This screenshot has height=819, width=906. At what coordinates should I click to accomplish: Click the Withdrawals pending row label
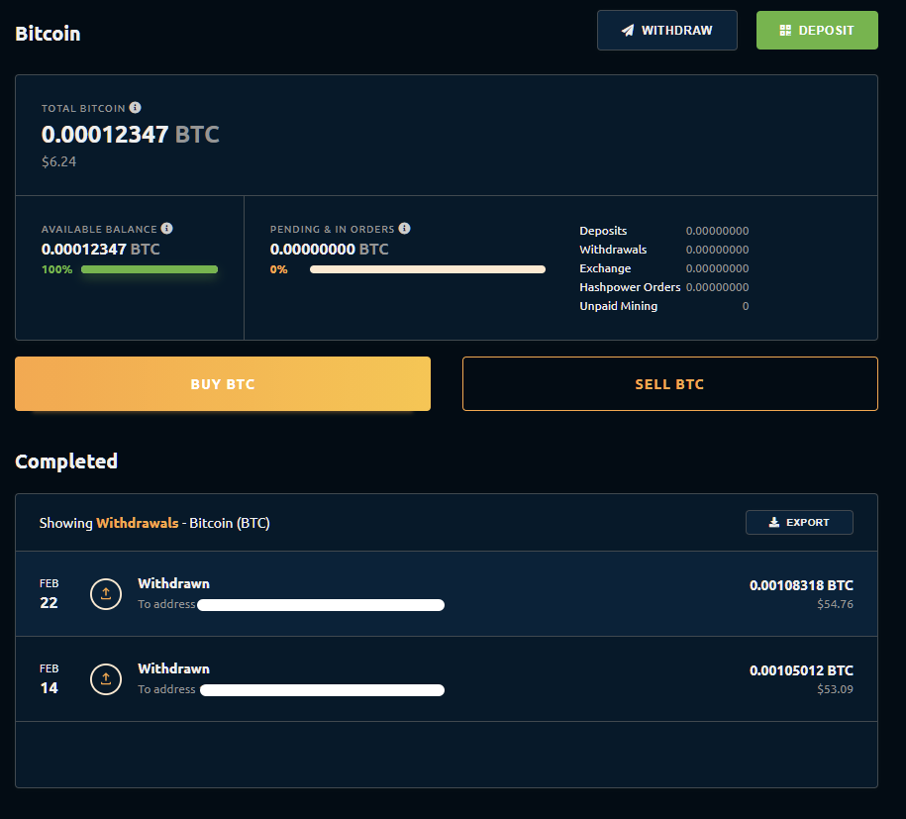point(613,250)
